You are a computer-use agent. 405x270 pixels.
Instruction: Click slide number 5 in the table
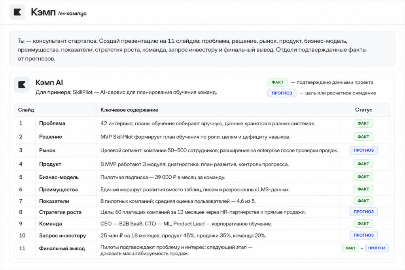(x=21, y=177)
